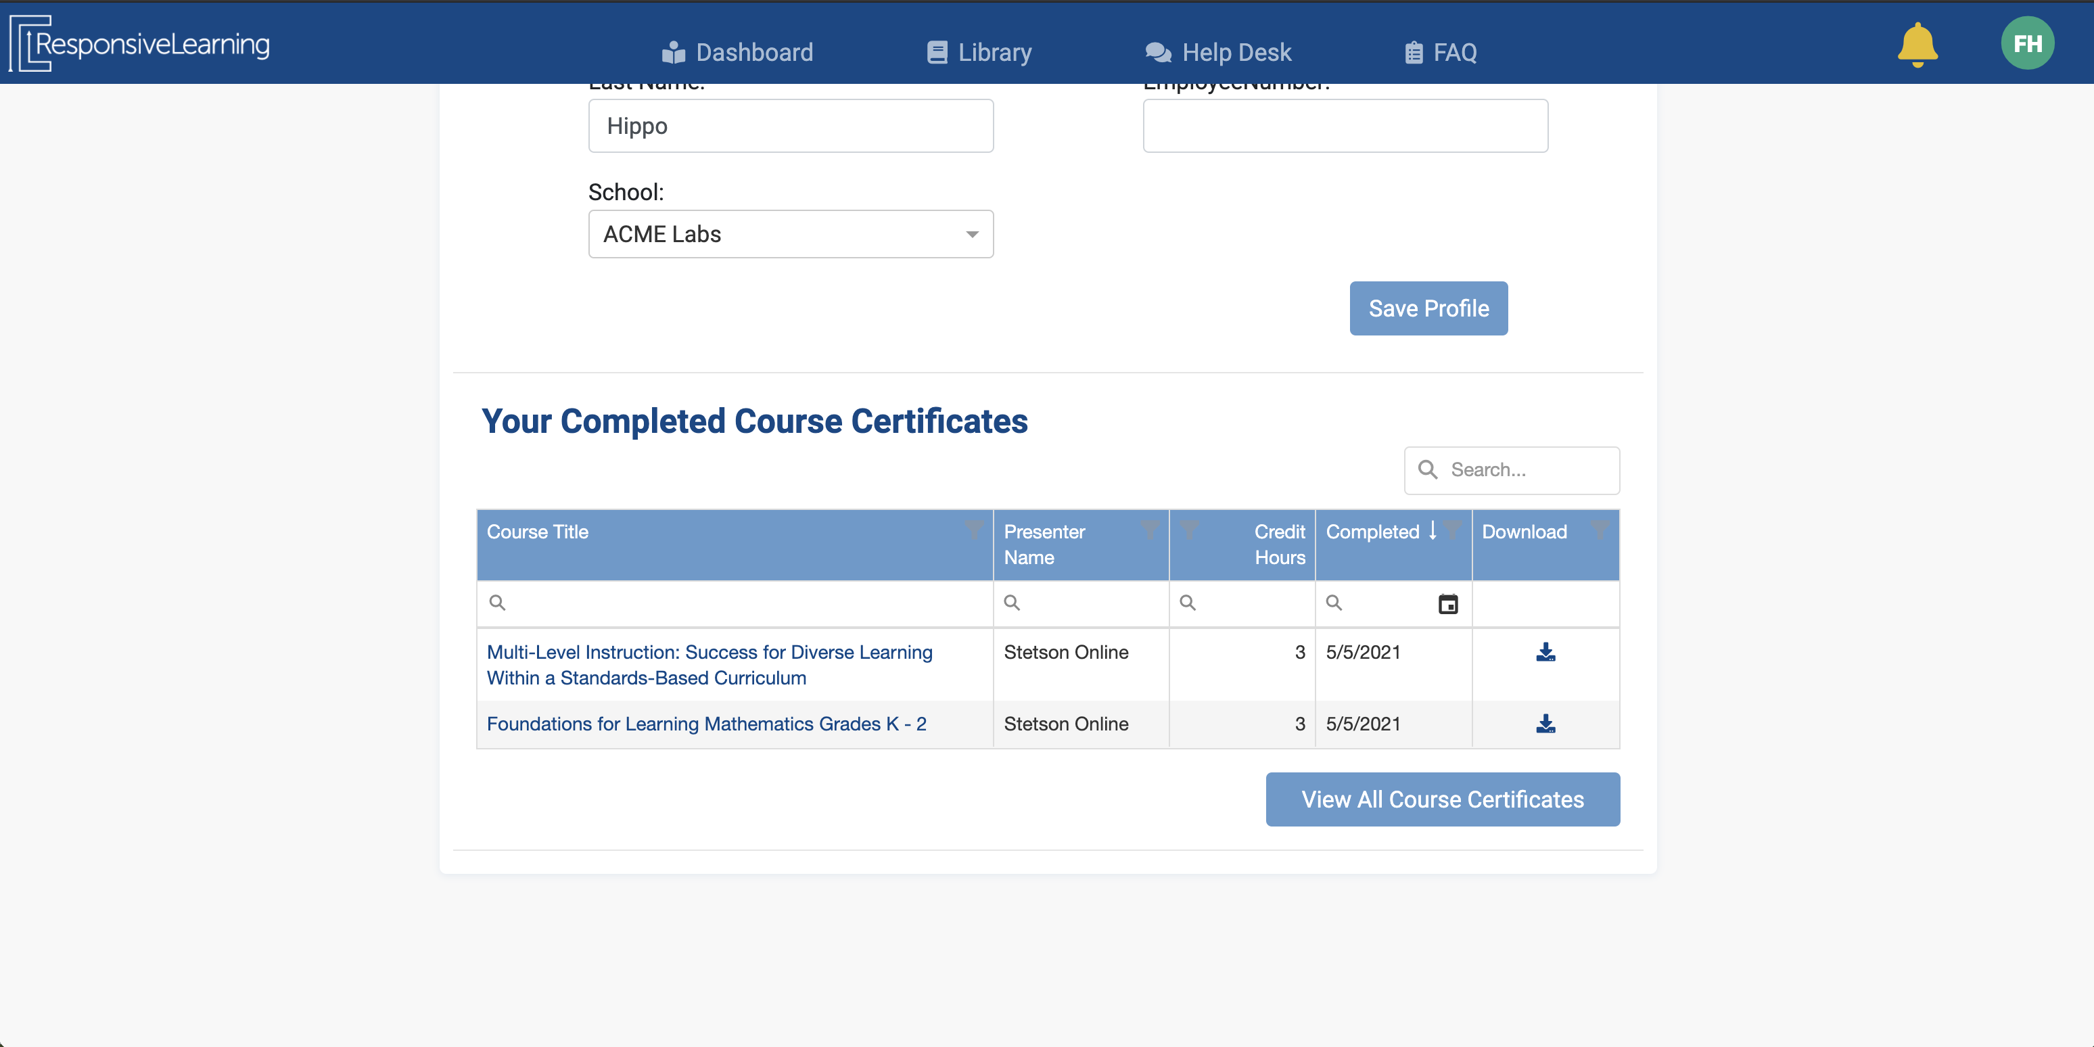The image size is (2094, 1047).
Task: Click the Course Title column filter icon
Action: (x=974, y=530)
